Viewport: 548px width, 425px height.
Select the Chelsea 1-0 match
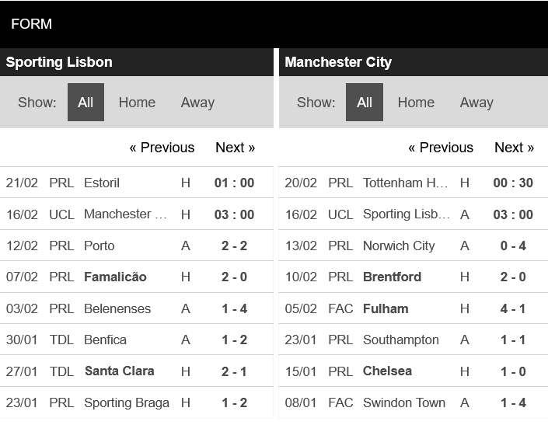point(413,371)
